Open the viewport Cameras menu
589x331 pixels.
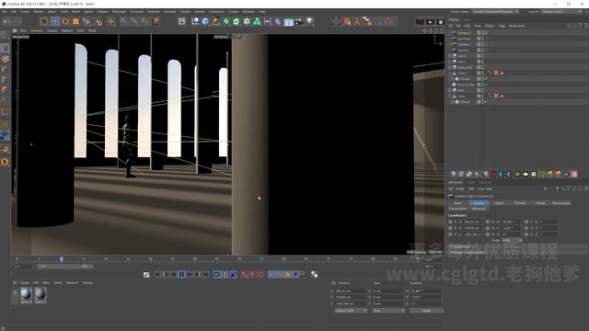click(x=37, y=30)
